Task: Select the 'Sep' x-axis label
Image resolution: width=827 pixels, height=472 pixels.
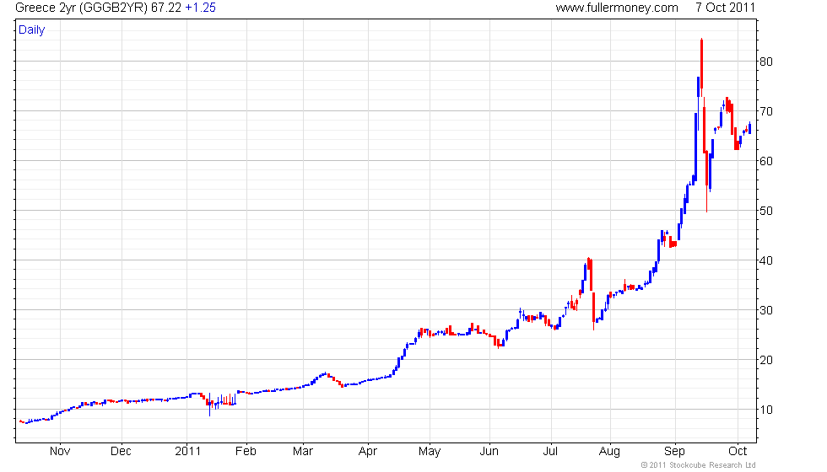Action: [x=674, y=452]
